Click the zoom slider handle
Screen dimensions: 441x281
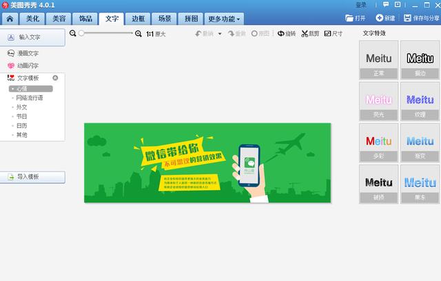point(81,33)
